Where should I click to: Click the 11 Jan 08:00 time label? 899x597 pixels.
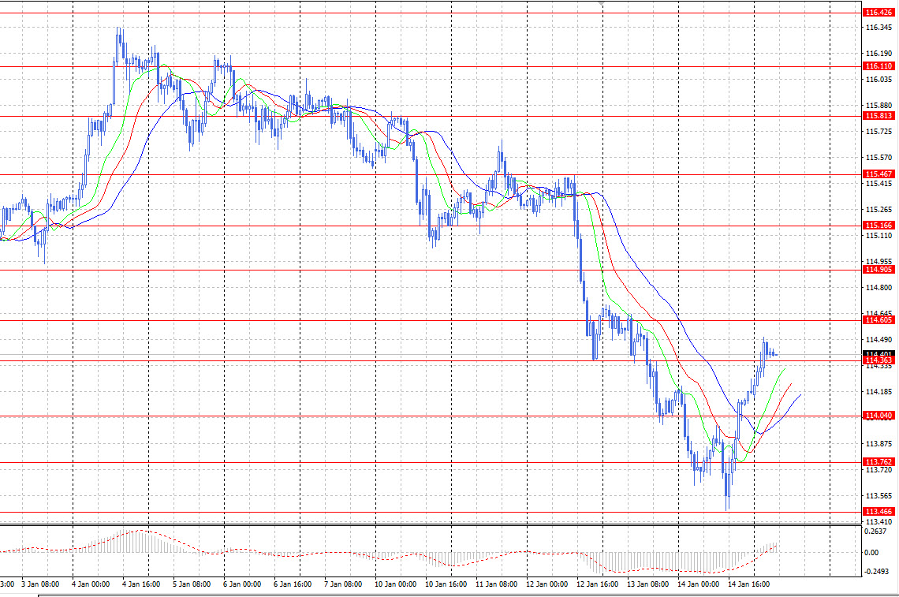(496, 584)
